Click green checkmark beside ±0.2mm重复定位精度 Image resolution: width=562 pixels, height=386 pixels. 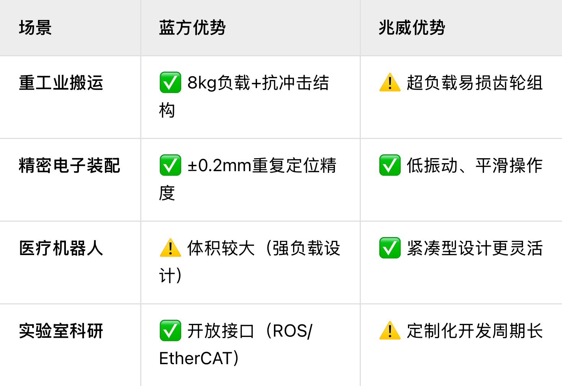(x=170, y=165)
